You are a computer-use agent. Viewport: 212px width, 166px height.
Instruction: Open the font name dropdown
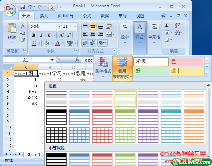[59, 26]
